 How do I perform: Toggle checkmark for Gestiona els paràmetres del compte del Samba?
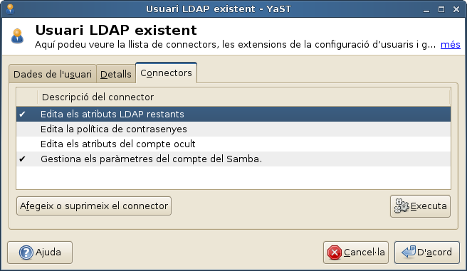tap(22, 159)
